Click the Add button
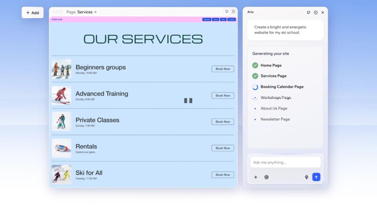This screenshot has height=215, width=377. point(33,13)
